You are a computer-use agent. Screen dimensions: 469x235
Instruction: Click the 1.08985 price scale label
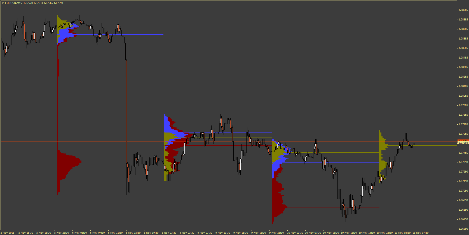(463, 10)
